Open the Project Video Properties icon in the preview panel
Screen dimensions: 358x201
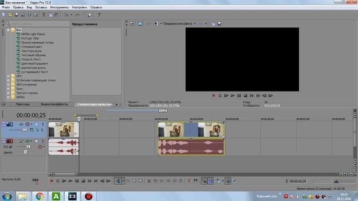coord(132,23)
